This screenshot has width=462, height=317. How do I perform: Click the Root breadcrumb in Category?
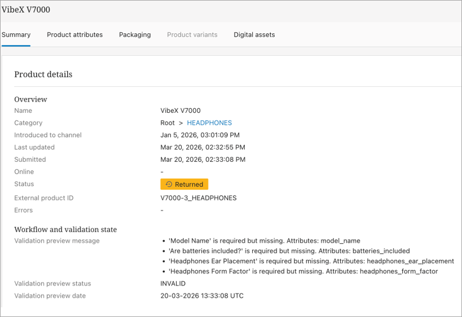click(x=168, y=123)
